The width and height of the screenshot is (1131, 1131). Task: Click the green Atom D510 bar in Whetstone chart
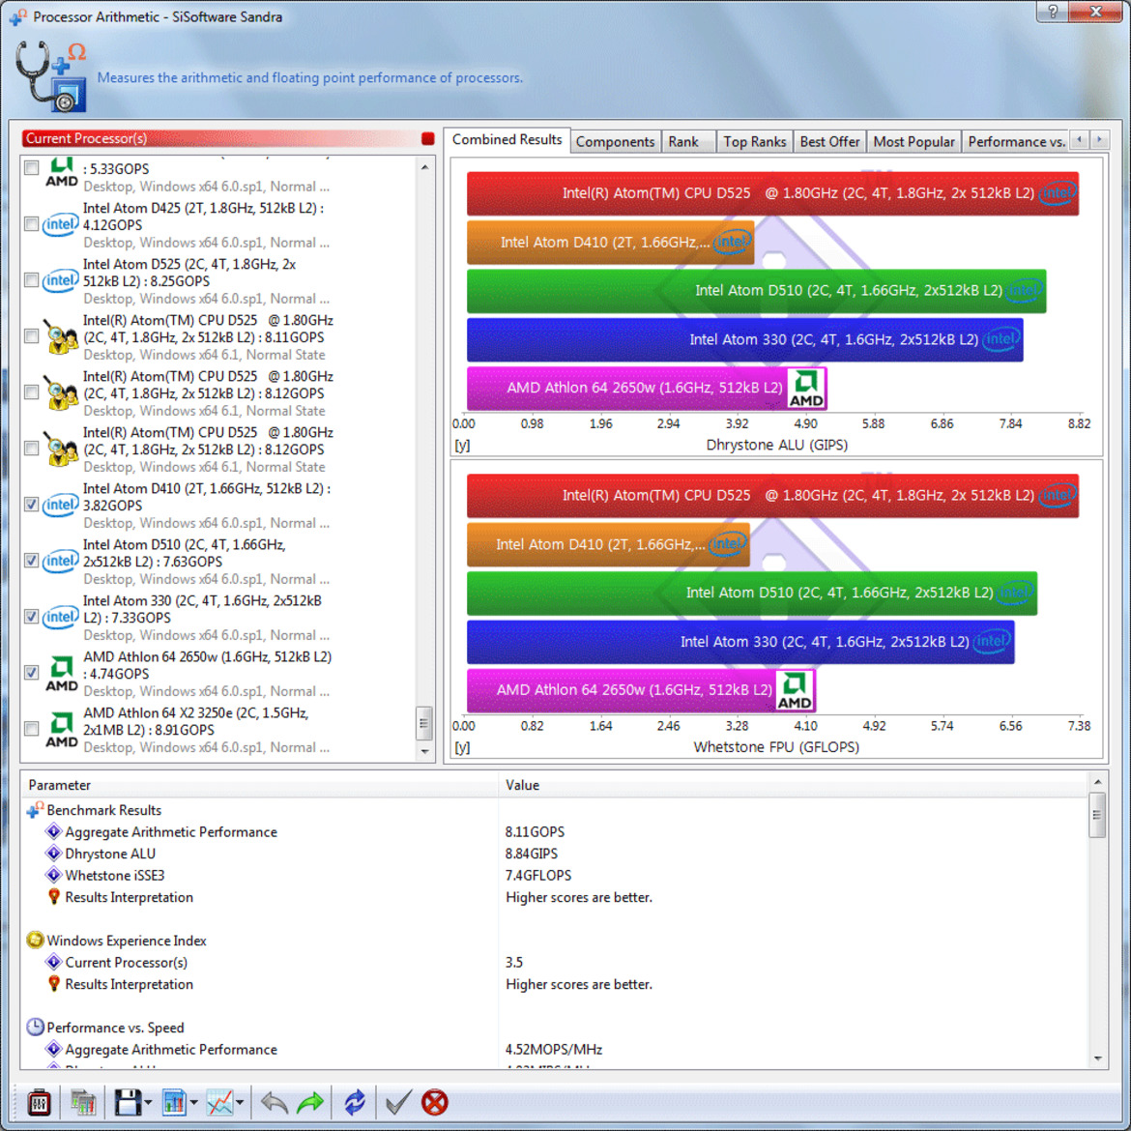click(x=752, y=593)
